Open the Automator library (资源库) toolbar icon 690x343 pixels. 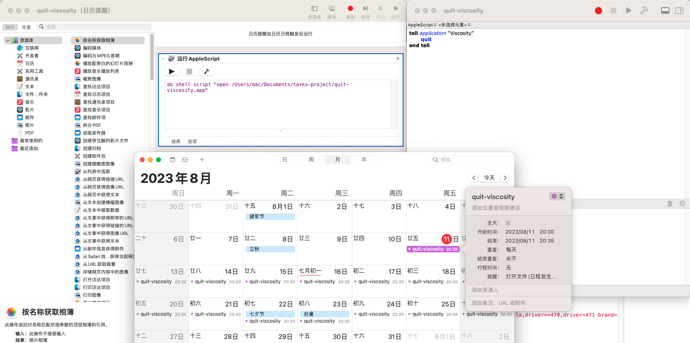point(314,9)
